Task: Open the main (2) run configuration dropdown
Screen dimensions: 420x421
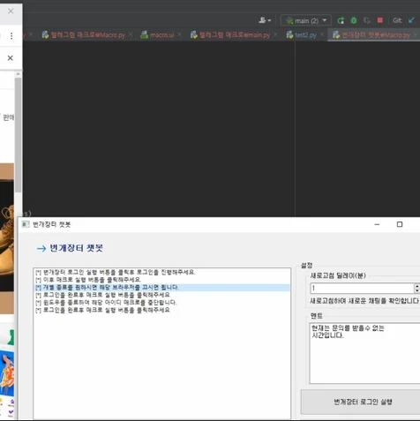Action: [x=306, y=20]
